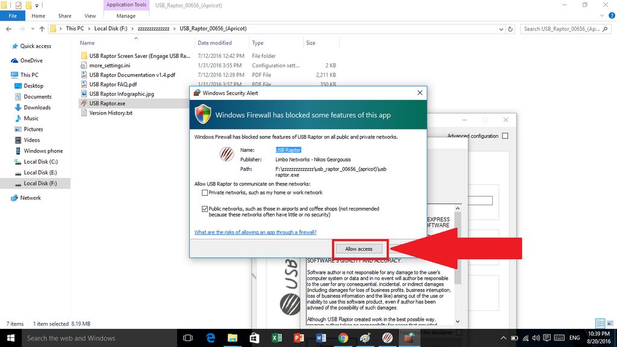The width and height of the screenshot is (617, 347).
Task: Switch to the Share ribbon tab
Action: [64, 16]
